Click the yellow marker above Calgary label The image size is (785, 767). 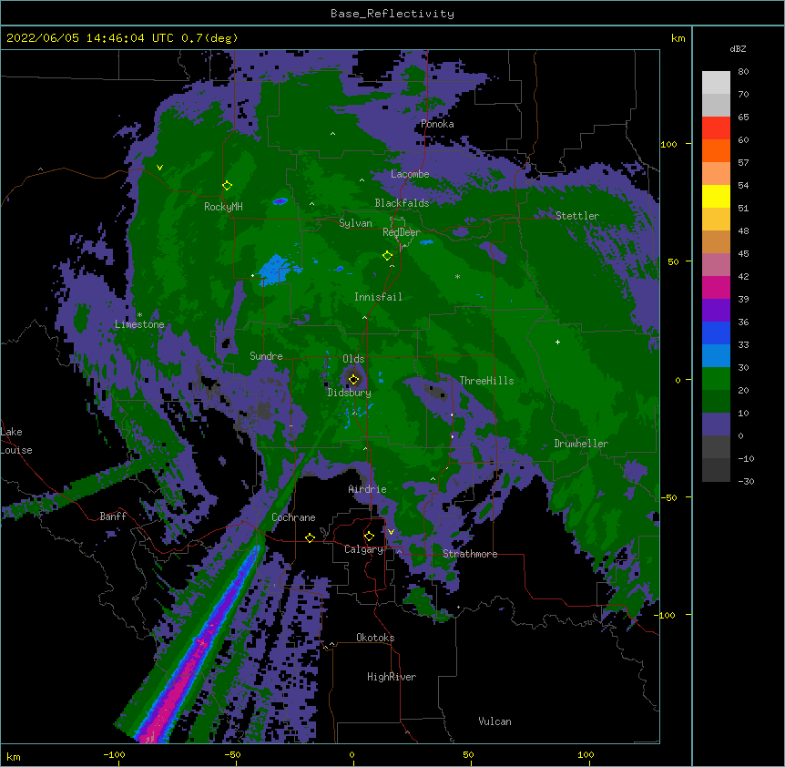tap(369, 537)
